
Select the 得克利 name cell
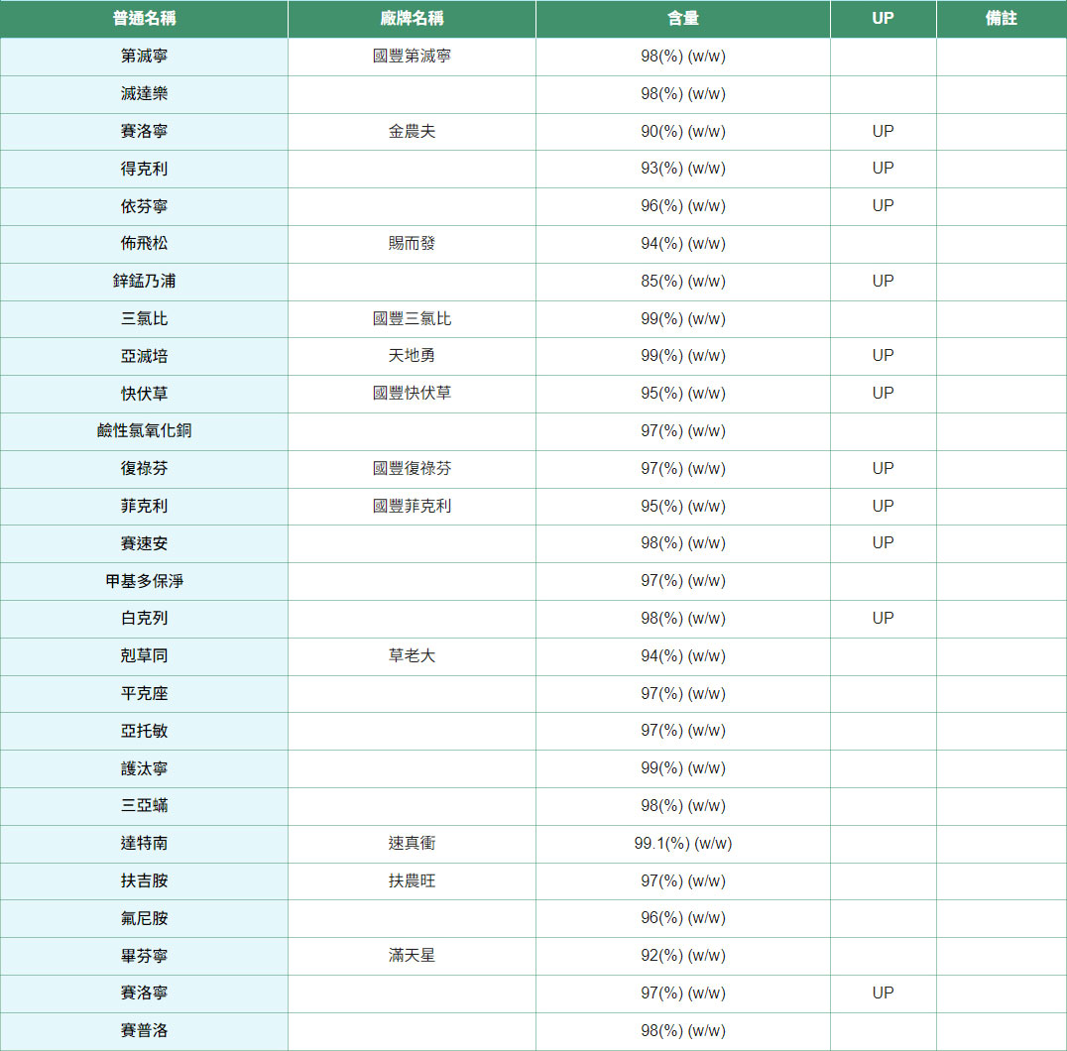[144, 169]
